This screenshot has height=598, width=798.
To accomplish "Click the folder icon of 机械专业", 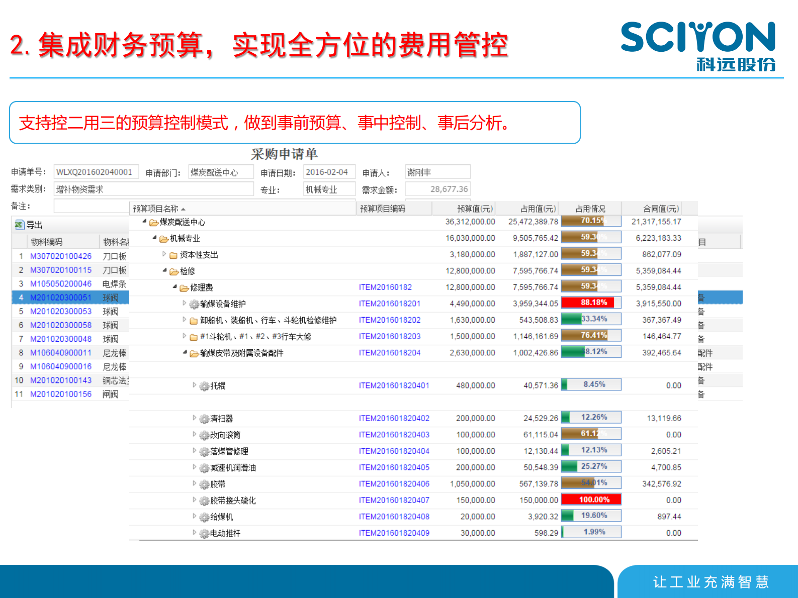I will pyautogui.click(x=164, y=239).
